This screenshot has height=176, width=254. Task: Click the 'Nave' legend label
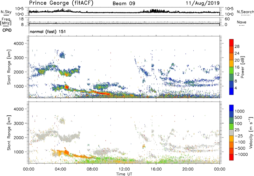pyautogui.click(x=242, y=22)
